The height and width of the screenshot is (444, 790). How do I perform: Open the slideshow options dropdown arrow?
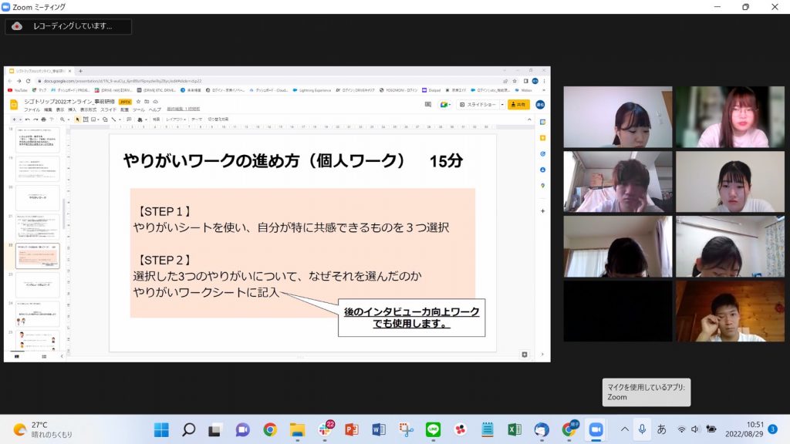pyautogui.click(x=502, y=105)
